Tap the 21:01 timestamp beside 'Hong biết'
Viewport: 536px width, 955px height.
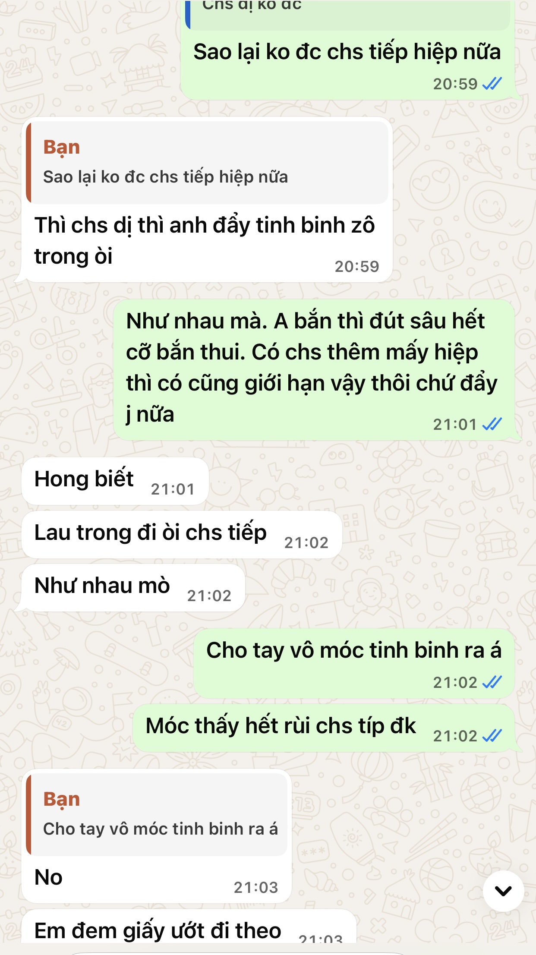(x=173, y=489)
